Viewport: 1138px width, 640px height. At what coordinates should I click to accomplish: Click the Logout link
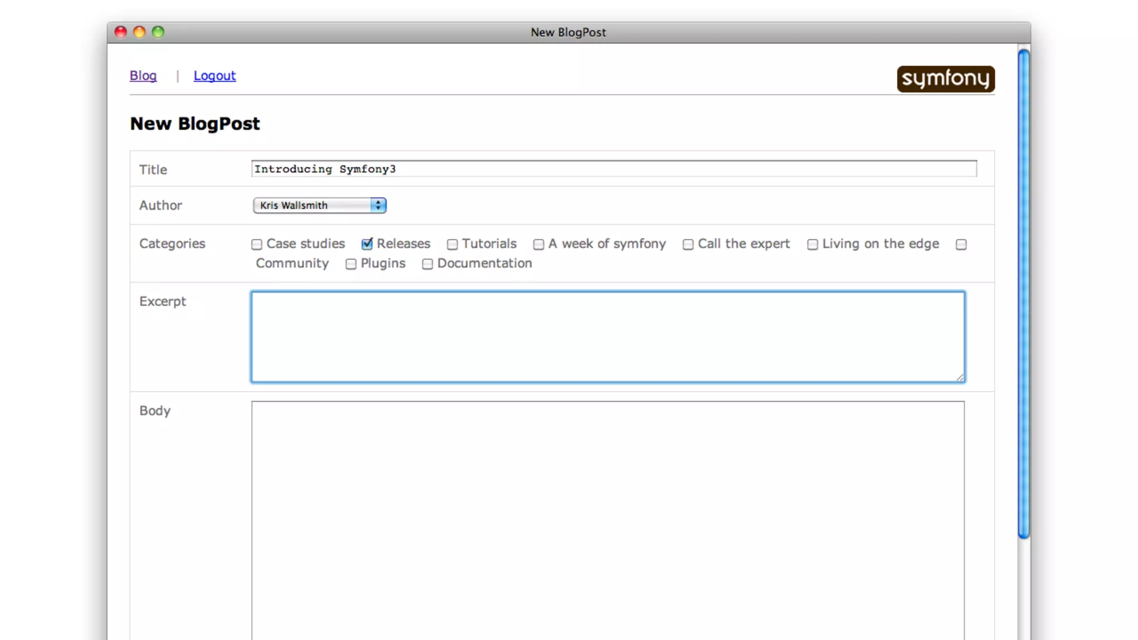214,76
